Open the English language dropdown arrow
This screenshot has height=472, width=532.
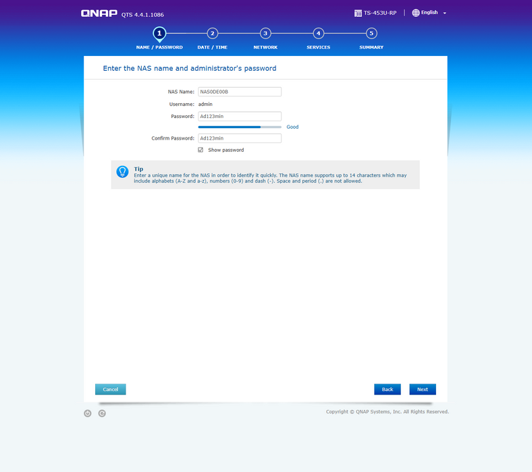pyautogui.click(x=444, y=13)
